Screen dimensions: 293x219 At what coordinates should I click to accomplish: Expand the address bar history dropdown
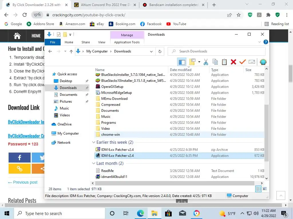pos(151,51)
